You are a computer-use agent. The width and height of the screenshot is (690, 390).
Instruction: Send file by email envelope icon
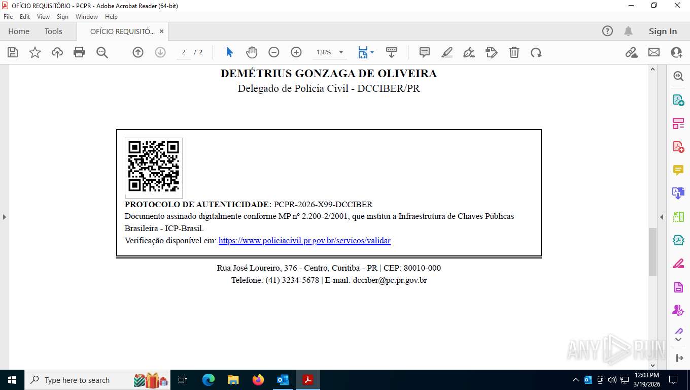click(654, 52)
